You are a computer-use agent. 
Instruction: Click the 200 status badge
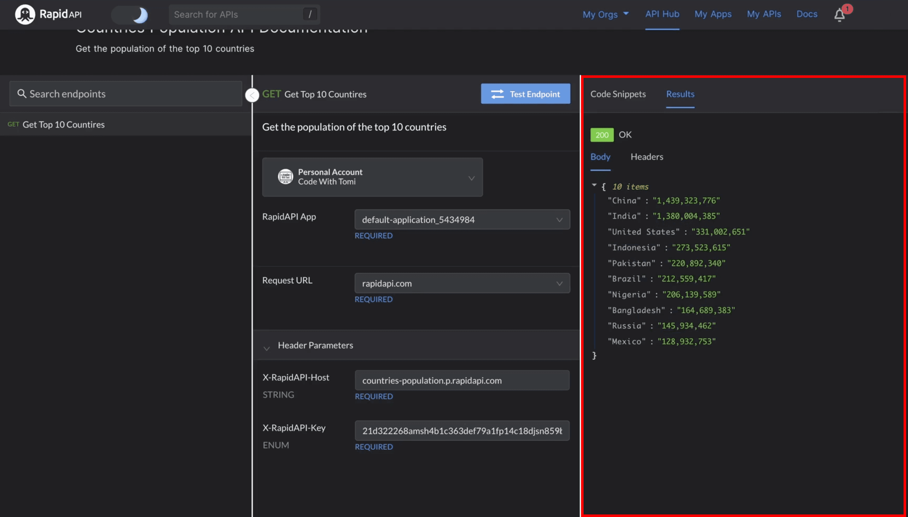(x=602, y=135)
